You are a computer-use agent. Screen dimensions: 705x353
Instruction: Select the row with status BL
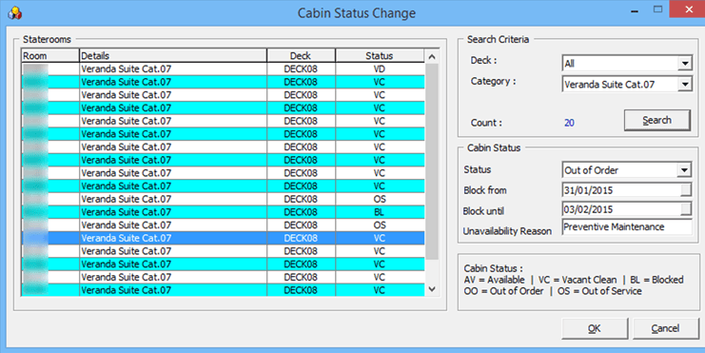[x=223, y=212]
